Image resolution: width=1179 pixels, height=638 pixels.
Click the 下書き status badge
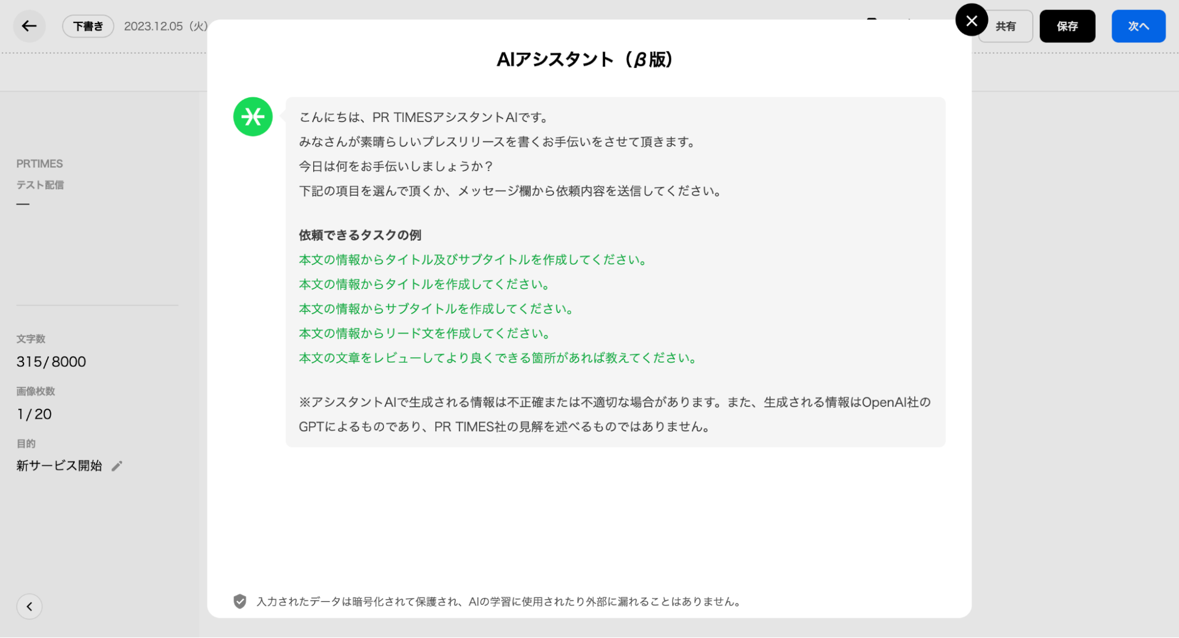point(88,26)
